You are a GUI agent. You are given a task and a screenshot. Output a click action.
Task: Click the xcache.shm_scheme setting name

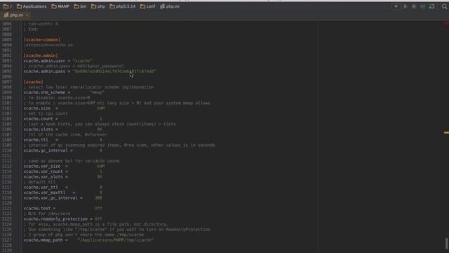(44, 92)
